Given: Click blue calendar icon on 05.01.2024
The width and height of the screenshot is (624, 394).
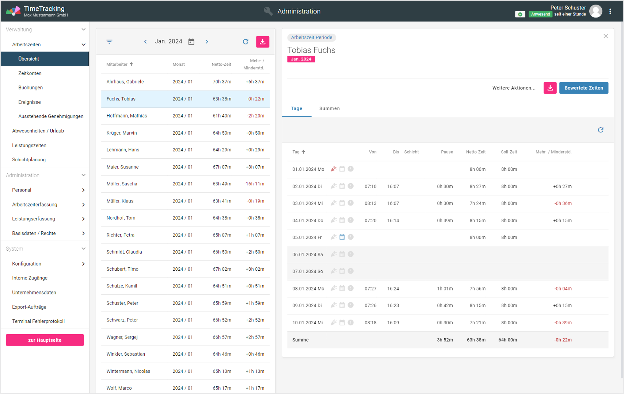Looking at the screenshot, I should 342,237.
